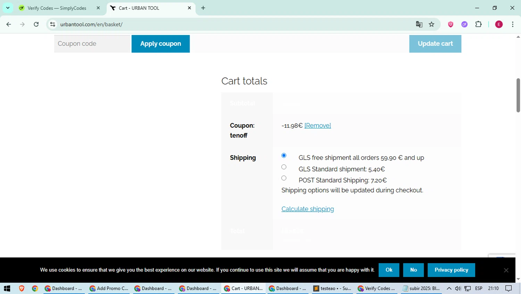Decline cookies with the No button
The width and height of the screenshot is (521, 294).
[413, 270]
